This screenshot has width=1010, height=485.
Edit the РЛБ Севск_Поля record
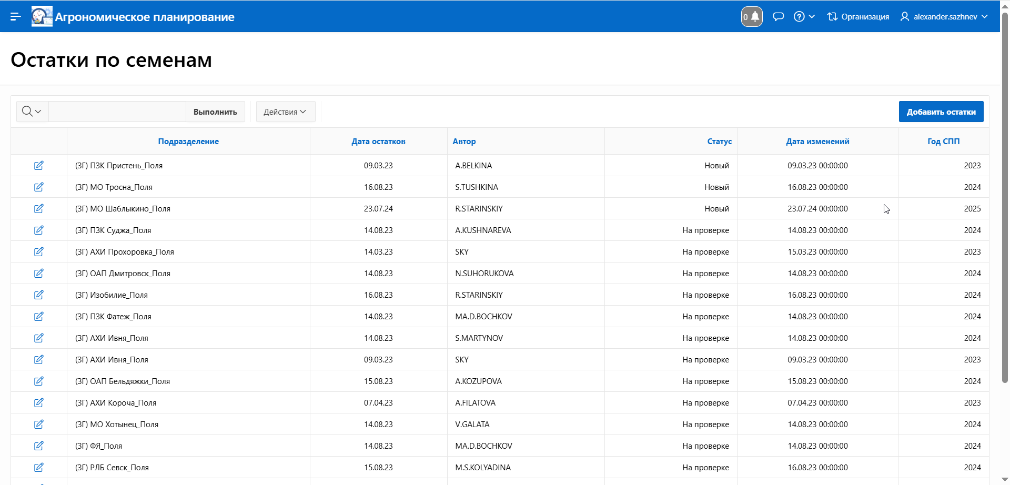point(39,468)
